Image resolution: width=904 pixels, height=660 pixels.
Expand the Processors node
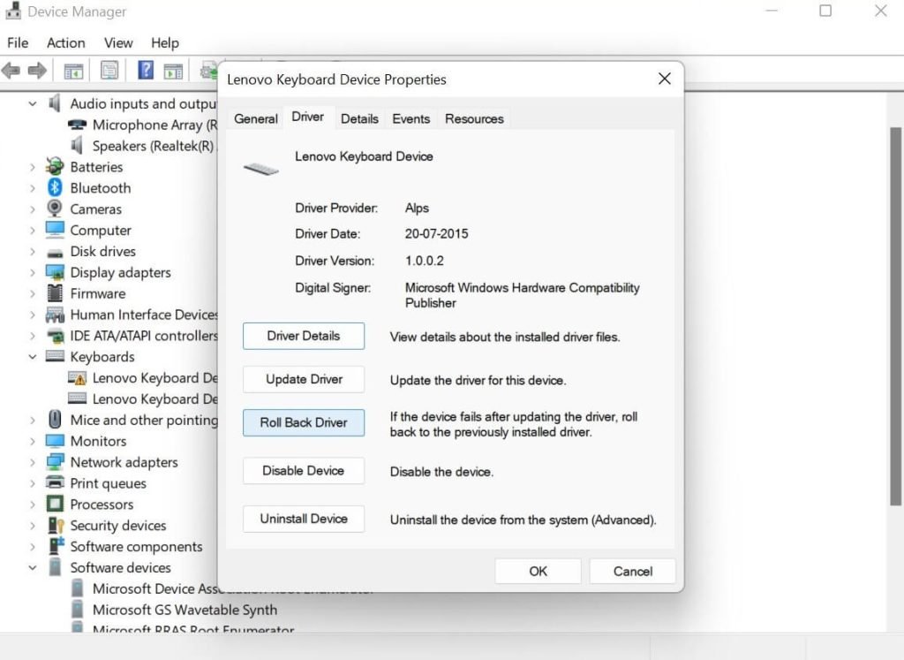point(33,504)
